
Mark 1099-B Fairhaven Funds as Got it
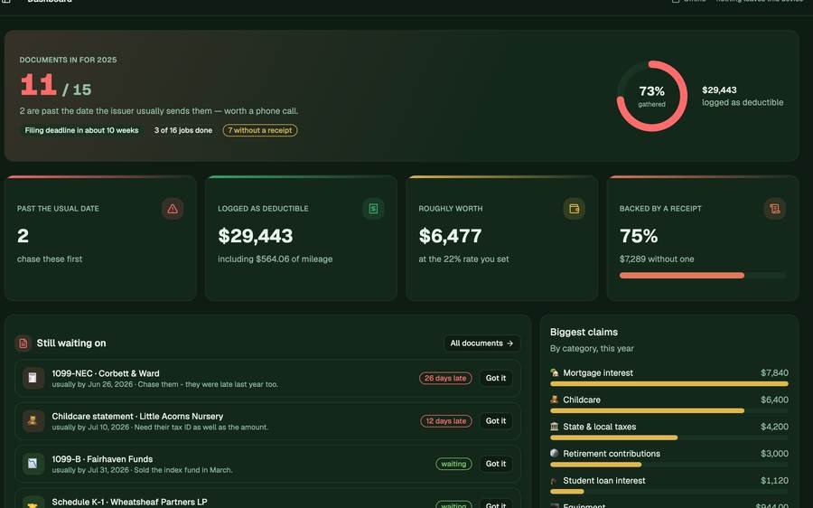coord(496,464)
